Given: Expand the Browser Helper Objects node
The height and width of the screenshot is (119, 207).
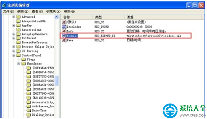Looking at the screenshot, I should [x=14, y=47].
